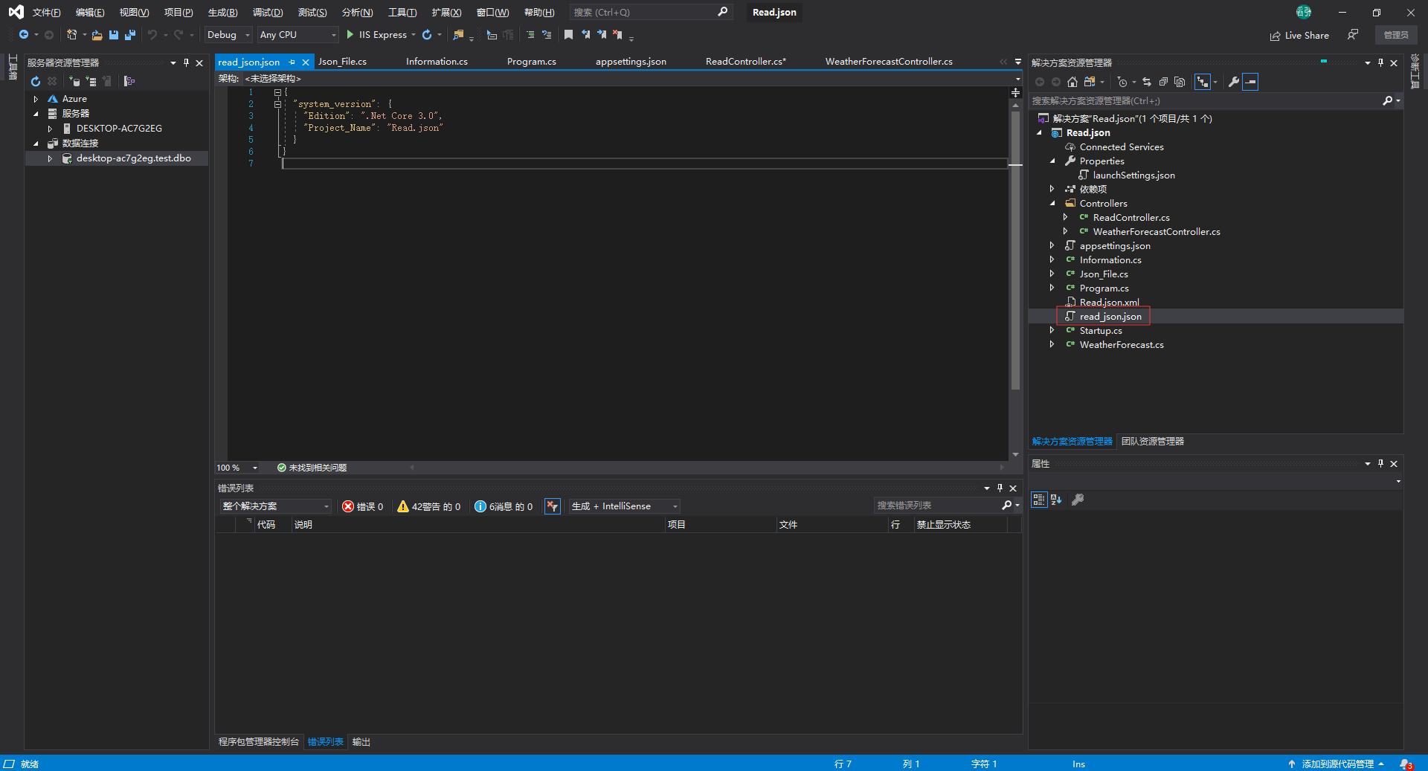Toggle the errors filter showing 错误 0
Viewport: 1428px width, 771px height.
(363, 506)
